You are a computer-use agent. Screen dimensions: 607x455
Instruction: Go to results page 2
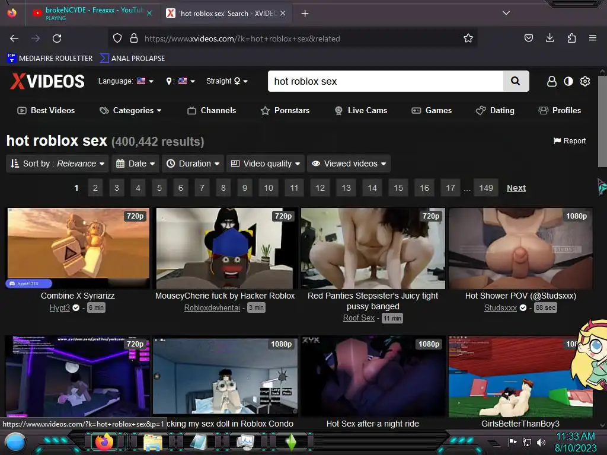95,188
